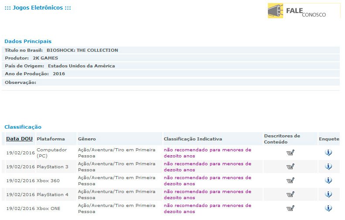Open Enquete info icon for Computador (PC)

point(328,152)
